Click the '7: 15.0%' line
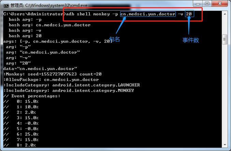This screenshot has width=231, height=151. click(21, 139)
